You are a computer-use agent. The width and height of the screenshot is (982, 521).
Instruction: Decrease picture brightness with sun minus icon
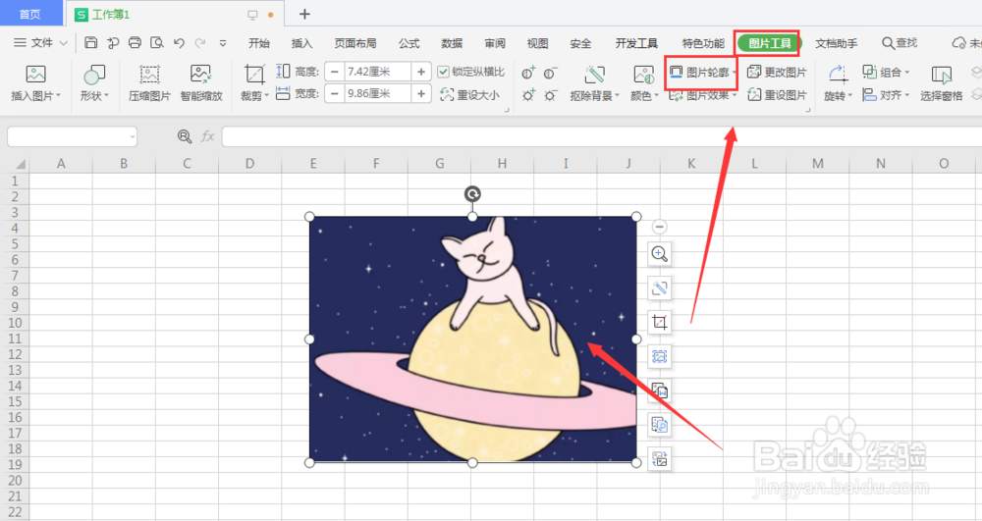point(551,95)
